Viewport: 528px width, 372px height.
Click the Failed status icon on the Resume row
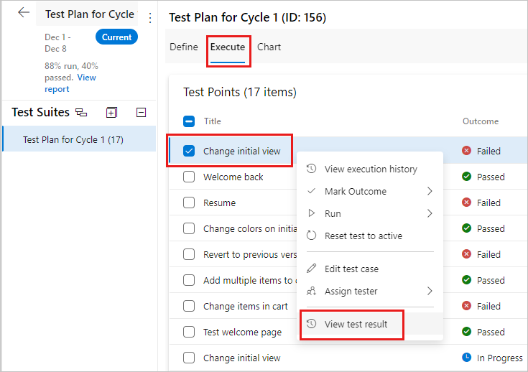pos(467,203)
